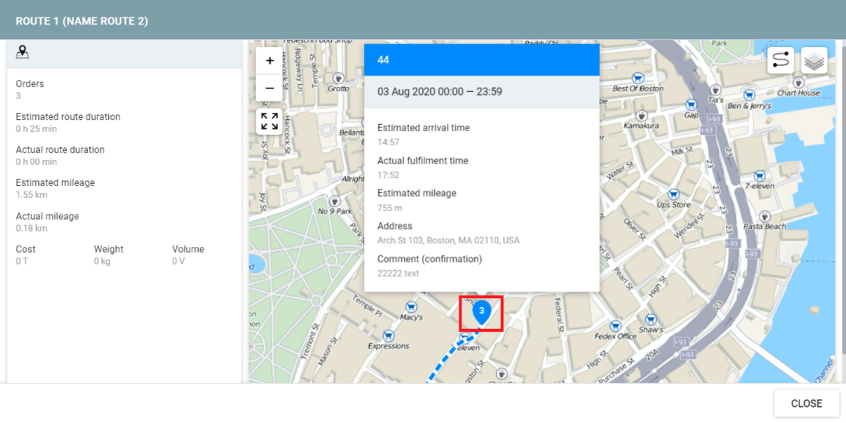Click the Pasta Beach restaurant icon
This screenshot has width=846, height=423.
tap(764, 216)
